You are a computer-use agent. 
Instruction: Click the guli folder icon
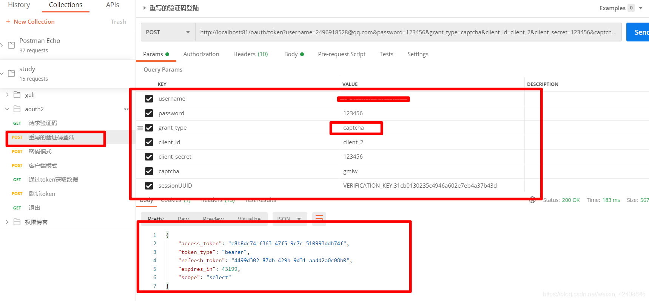tap(17, 95)
